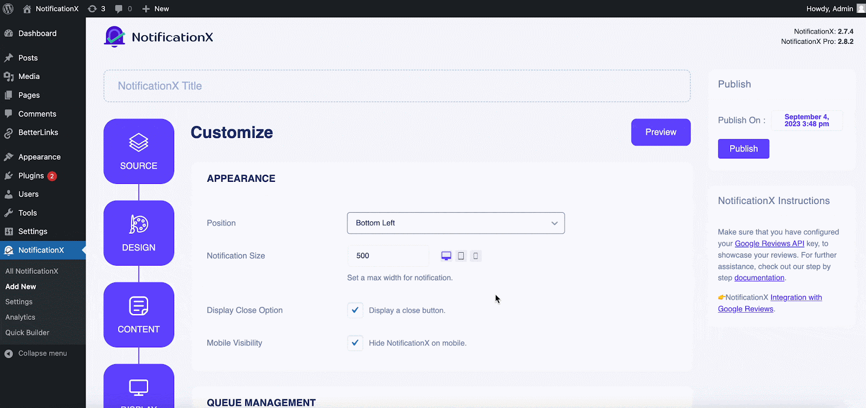
Task: Toggle Display a close button checkbox
Action: click(355, 310)
